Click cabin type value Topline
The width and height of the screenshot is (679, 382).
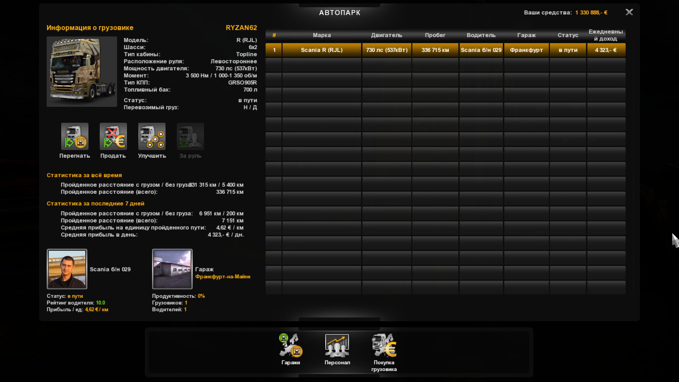point(246,54)
